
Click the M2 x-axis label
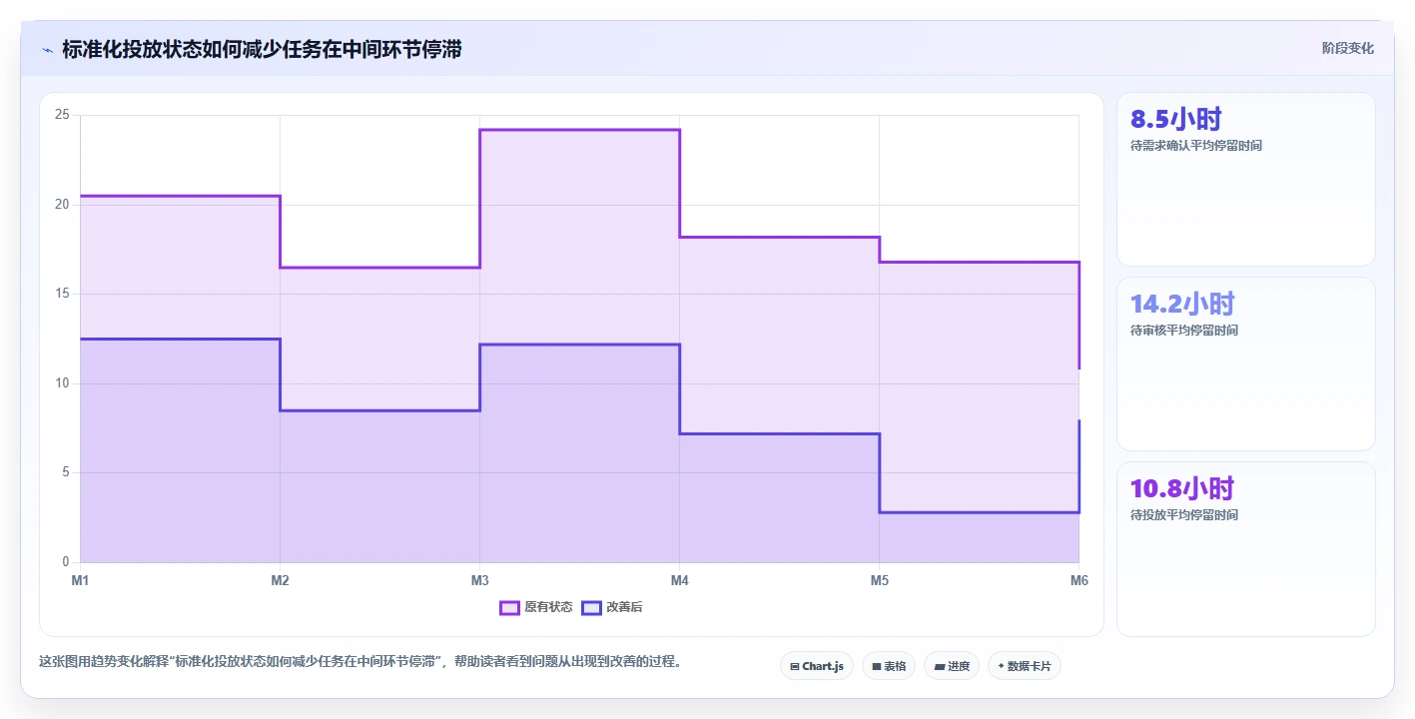point(280,580)
